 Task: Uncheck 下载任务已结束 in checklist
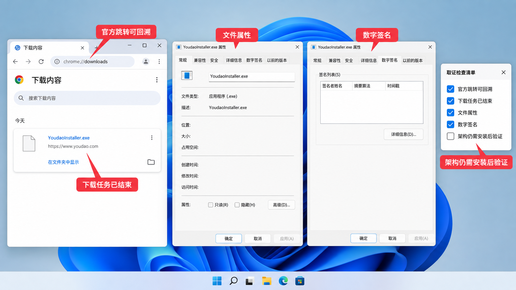coord(451,101)
